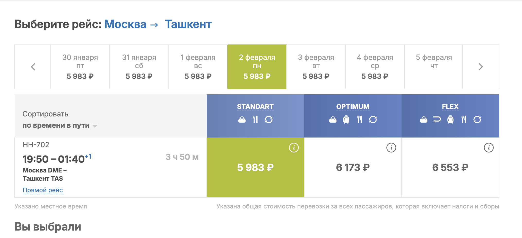The image size is (522, 238).
Task: Switch to the 5 февраля date
Action: click(434, 67)
